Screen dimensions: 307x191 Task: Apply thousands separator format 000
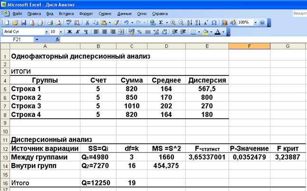point(148,32)
